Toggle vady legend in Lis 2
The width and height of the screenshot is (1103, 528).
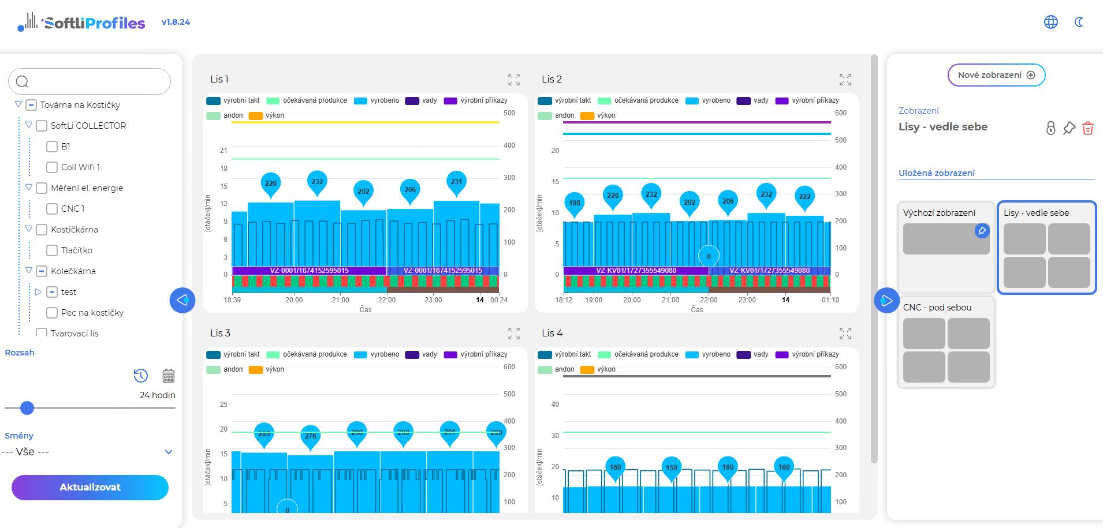[x=752, y=100]
